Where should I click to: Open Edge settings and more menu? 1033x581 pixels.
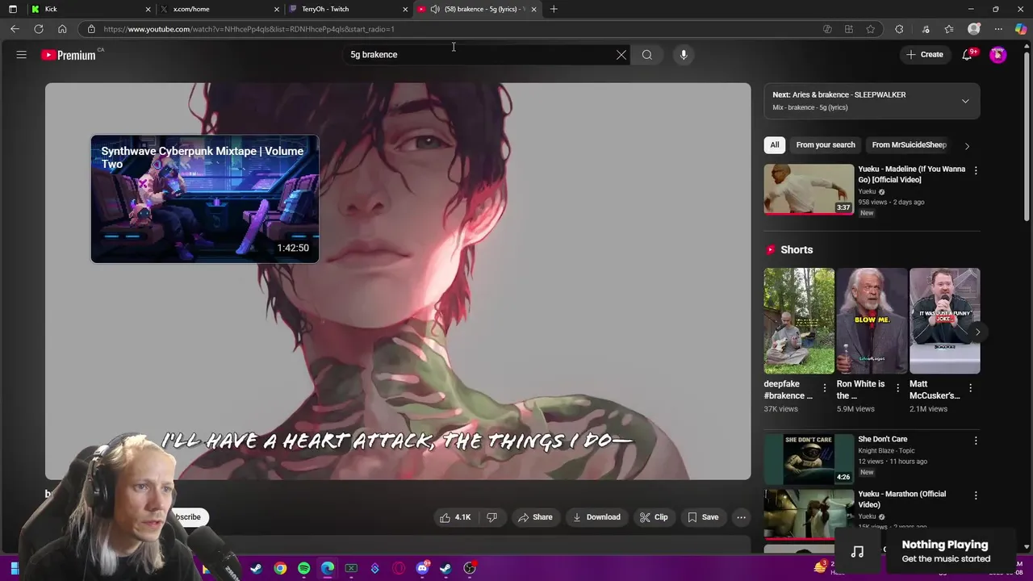997,29
